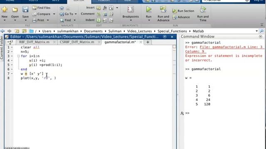Open the Current Folder side panel
266x149 pixels.
2,48
